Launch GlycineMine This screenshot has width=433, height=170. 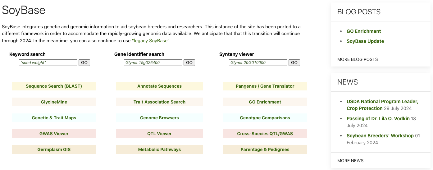pos(54,102)
